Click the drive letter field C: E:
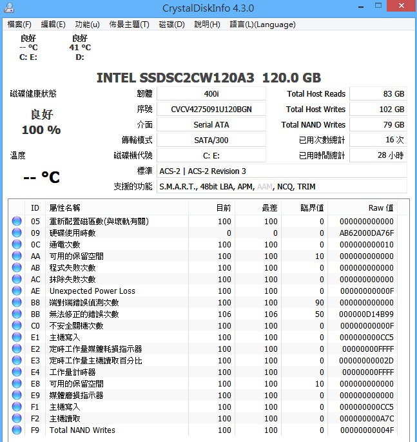 click(x=211, y=155)
